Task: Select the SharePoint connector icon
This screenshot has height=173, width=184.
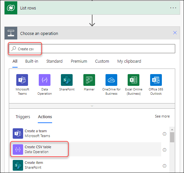Action: 67,80
